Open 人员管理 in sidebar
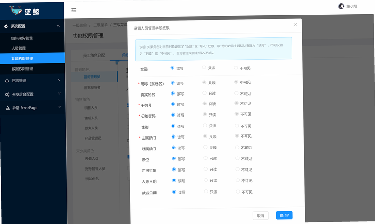 pyautogui.click(x=18, y=48)
